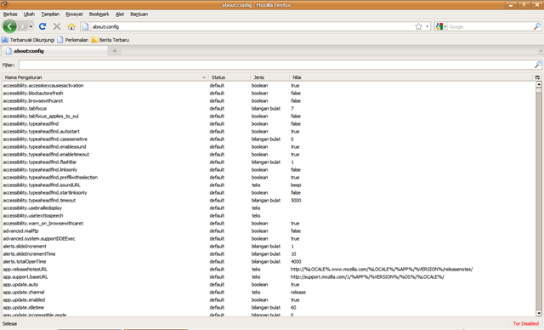The image size is (544, 330).
Task: Open search engine selector Google icon
Action: coord(440,26)
